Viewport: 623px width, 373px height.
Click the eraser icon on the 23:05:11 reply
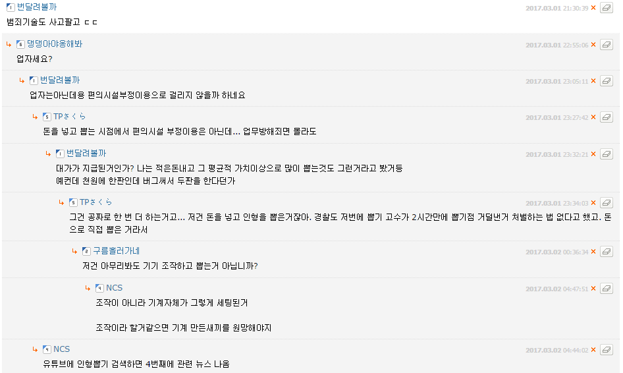click(607, 81)
